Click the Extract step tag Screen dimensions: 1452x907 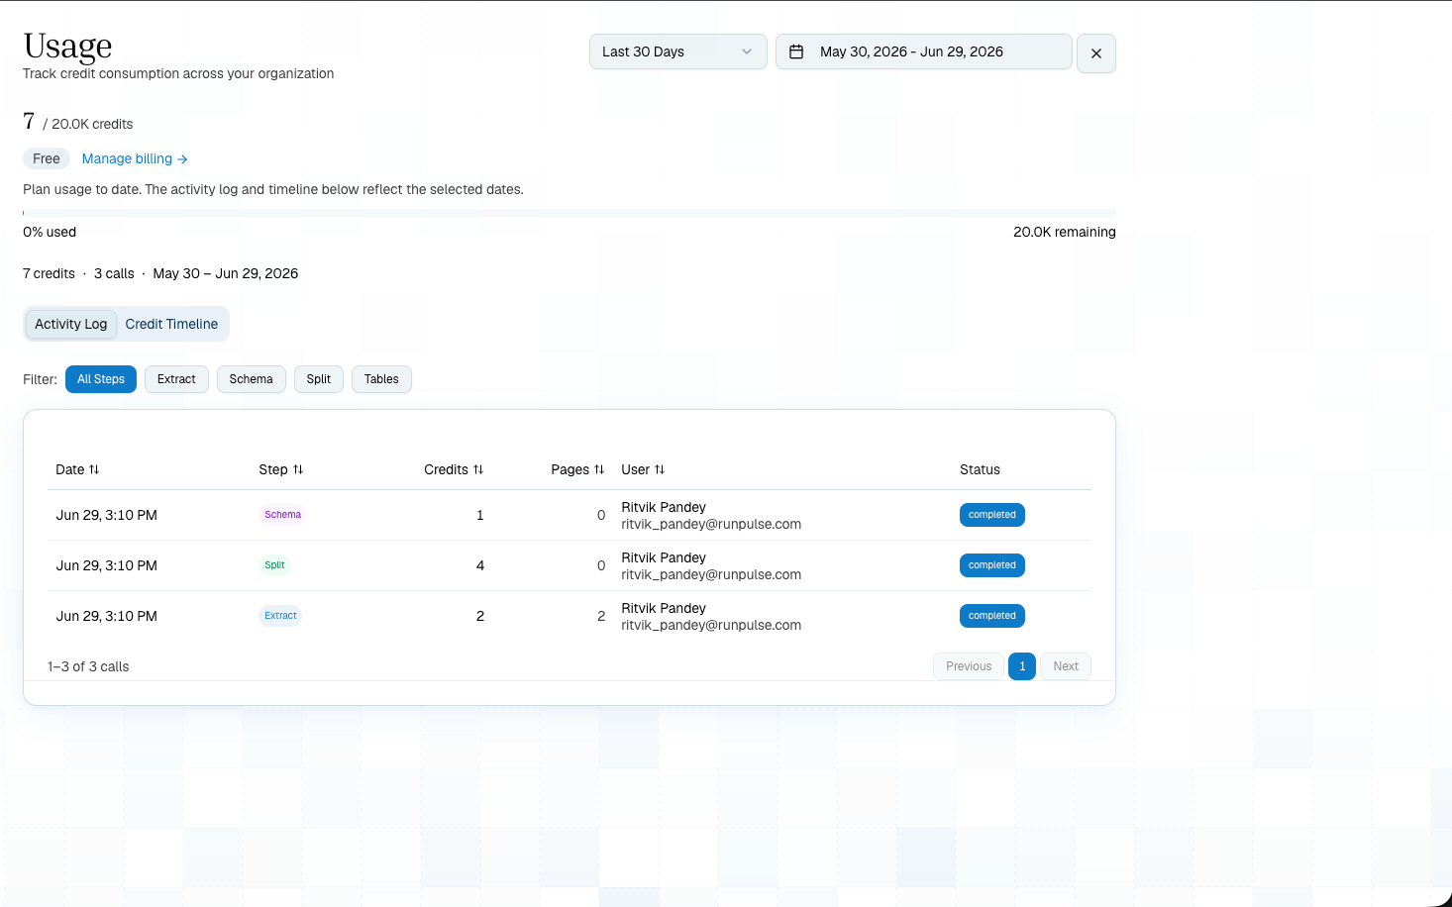[280, 616]
